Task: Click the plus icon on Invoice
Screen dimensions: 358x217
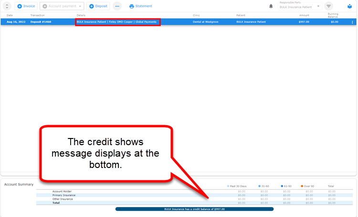Action: (20, 6)
